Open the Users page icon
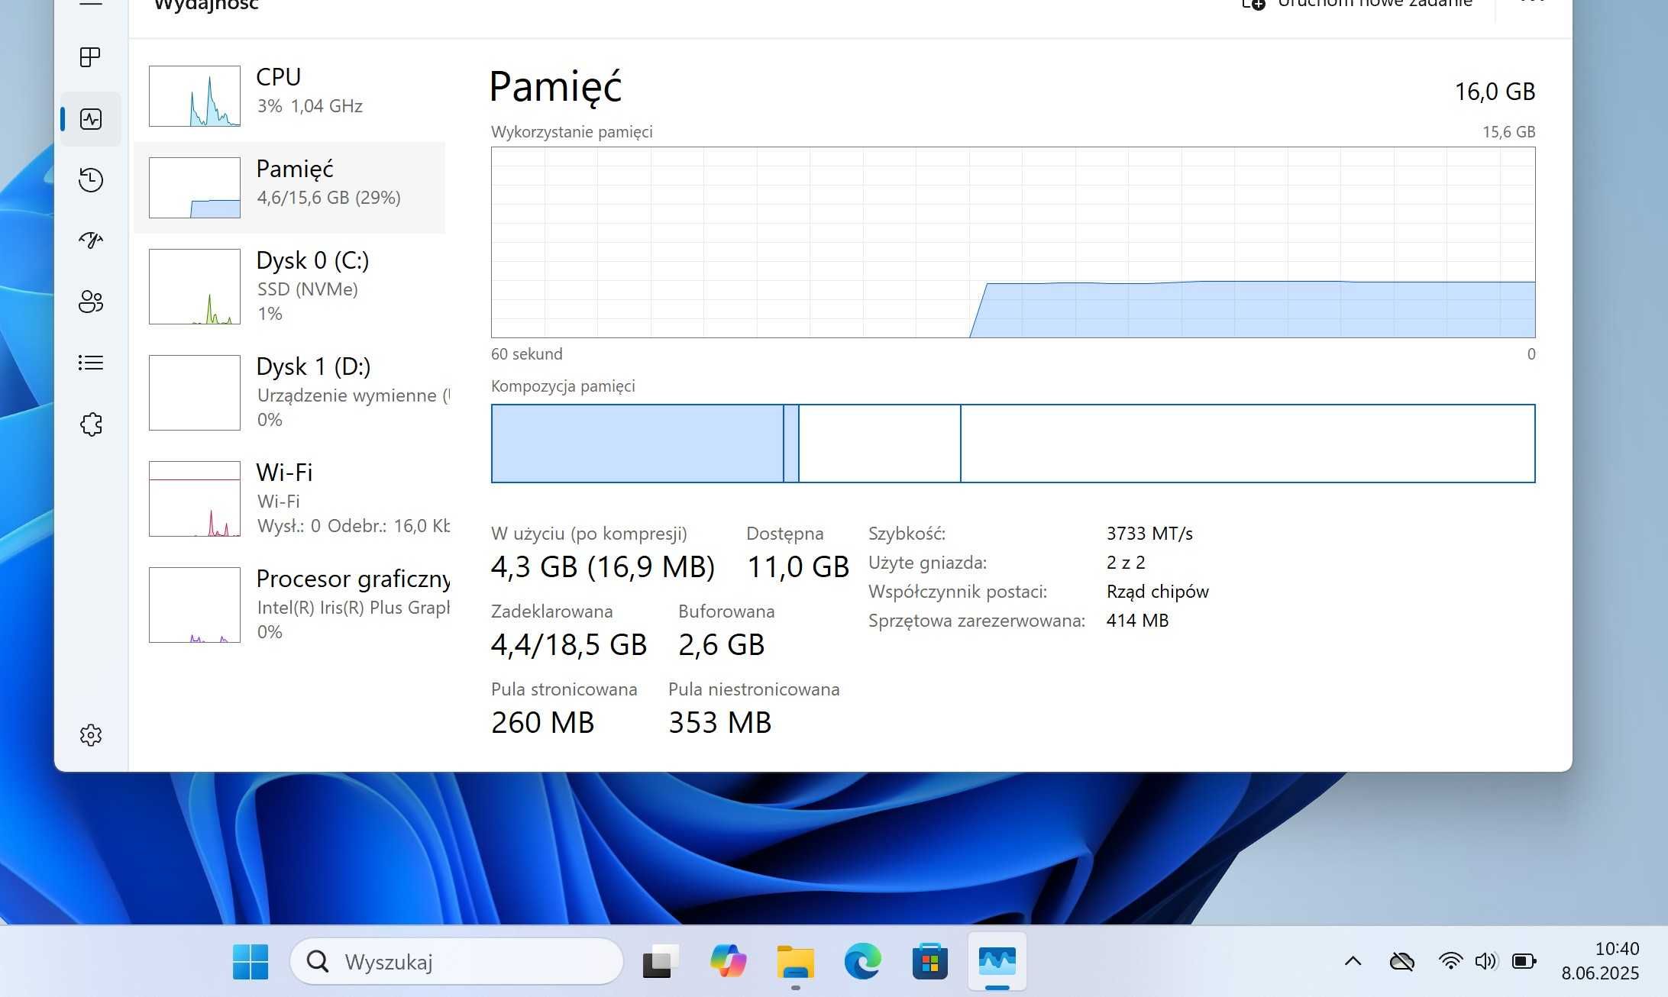The width and height of the screenshot is (1668, 997). tap(90, 302)
